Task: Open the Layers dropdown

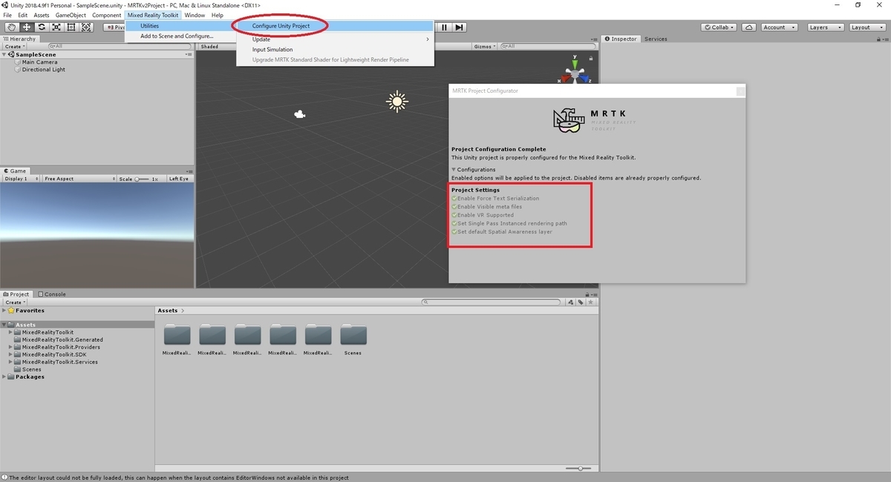Action: tap(824, 27)
